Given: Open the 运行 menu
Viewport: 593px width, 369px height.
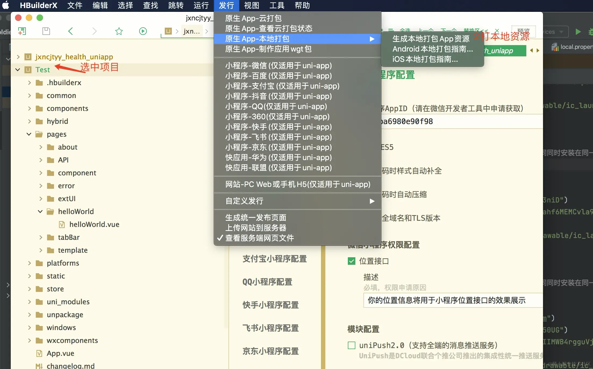Looking at the screenshot, I should pyautogui.click(x=201, y=5).
